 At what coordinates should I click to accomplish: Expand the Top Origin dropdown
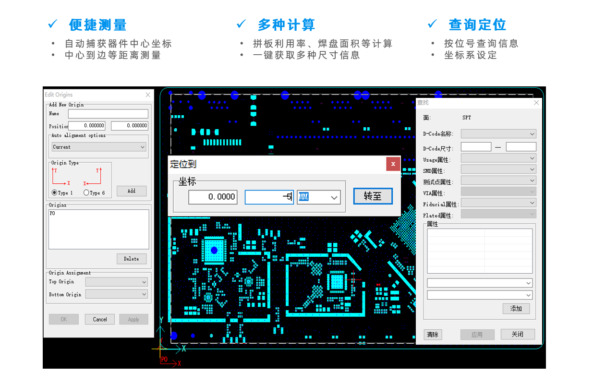click(117, 282)
